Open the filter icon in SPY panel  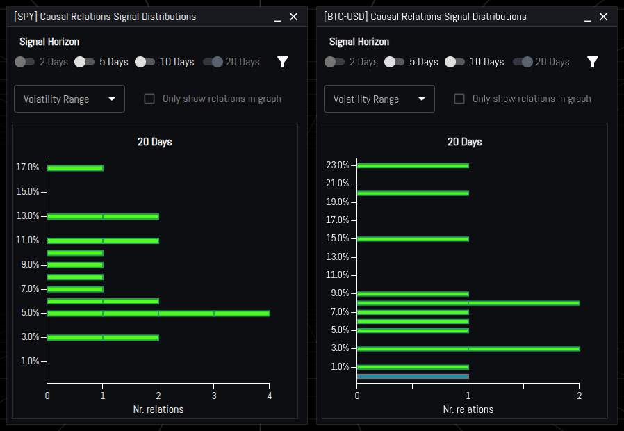click(283, 62)
